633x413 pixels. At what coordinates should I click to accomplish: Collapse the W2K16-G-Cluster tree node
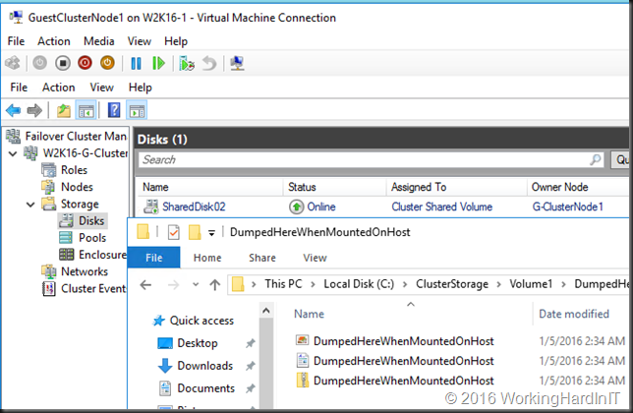pyautogui.click(x=13, y=153)
